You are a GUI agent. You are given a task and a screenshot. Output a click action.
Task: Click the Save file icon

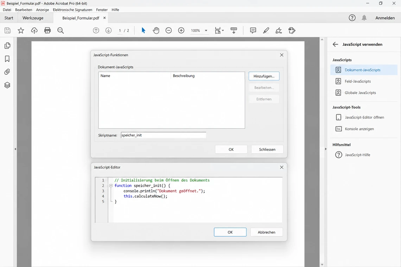point(7,31)
